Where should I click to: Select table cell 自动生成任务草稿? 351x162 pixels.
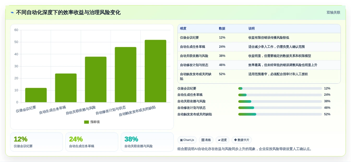click(x=193, y=47)
